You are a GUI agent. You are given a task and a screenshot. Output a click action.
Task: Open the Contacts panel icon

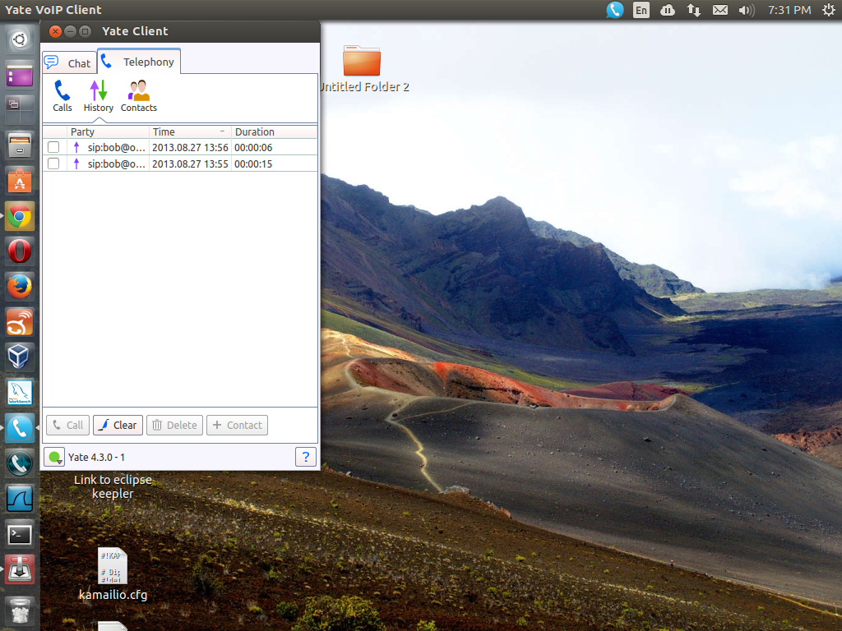point(137,94)
